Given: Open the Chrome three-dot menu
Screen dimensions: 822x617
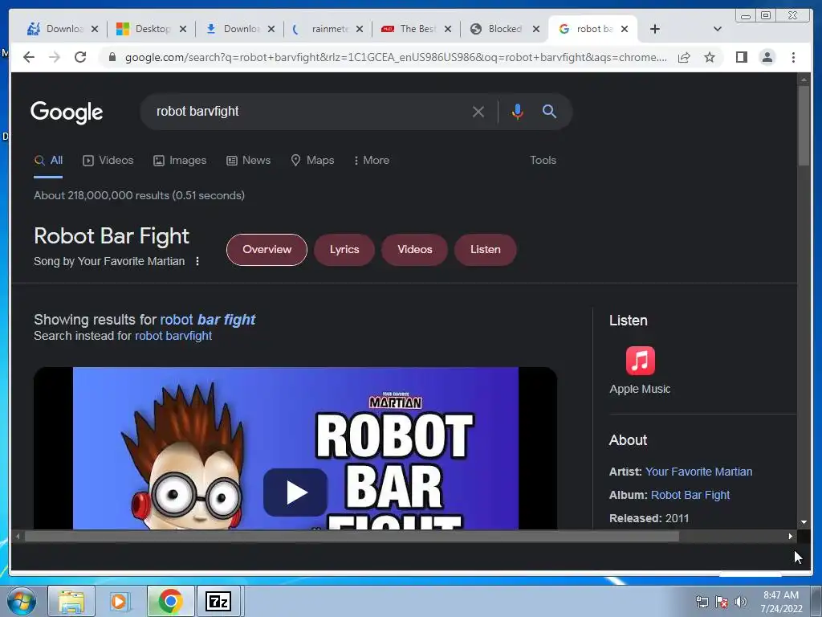Looking at the screenshot, I should pyautogui.click(x=793, y=57).
